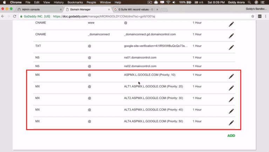Close the G Suite MX record tab
This screenshot has height=152, width=269.
[x=157, y=9]
